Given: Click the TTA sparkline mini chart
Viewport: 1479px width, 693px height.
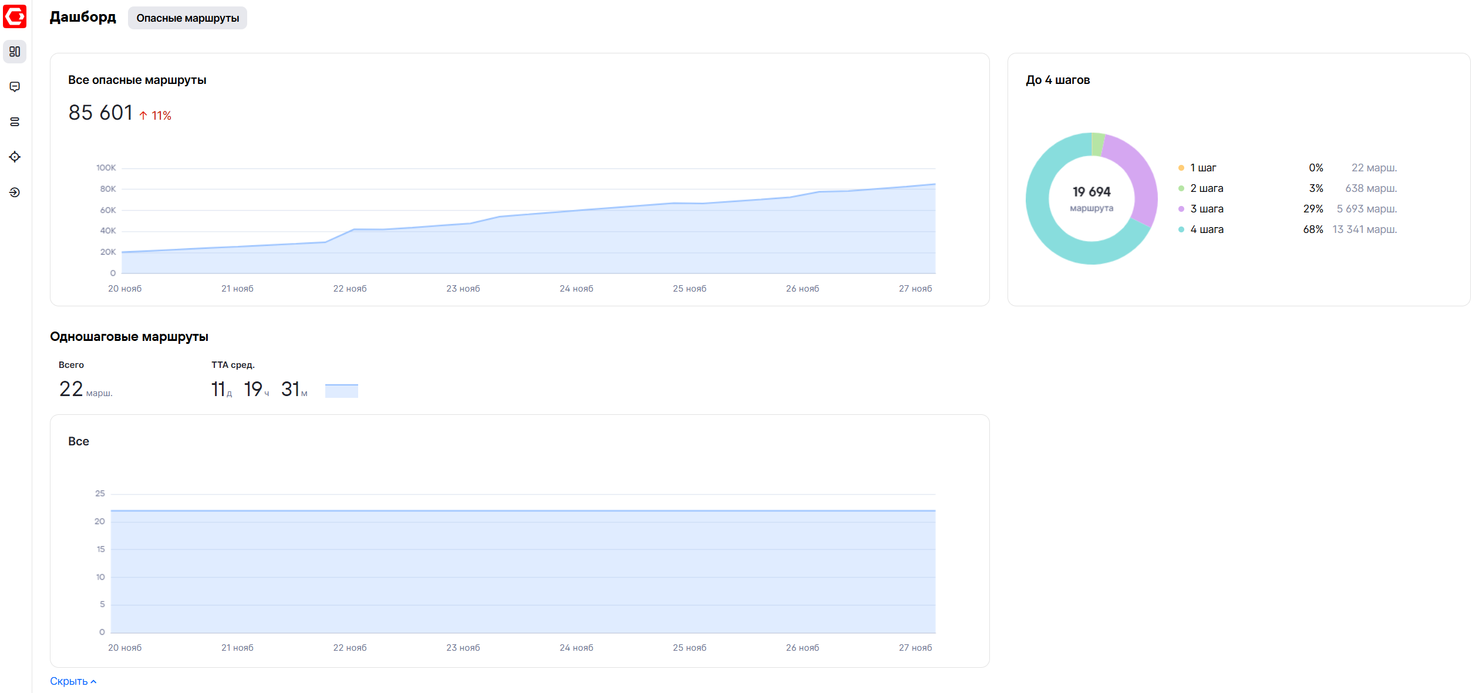Looking at the screenshot, I should click(x=341, y=391).
